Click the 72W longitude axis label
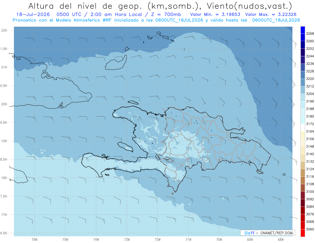 pos(157,240)
